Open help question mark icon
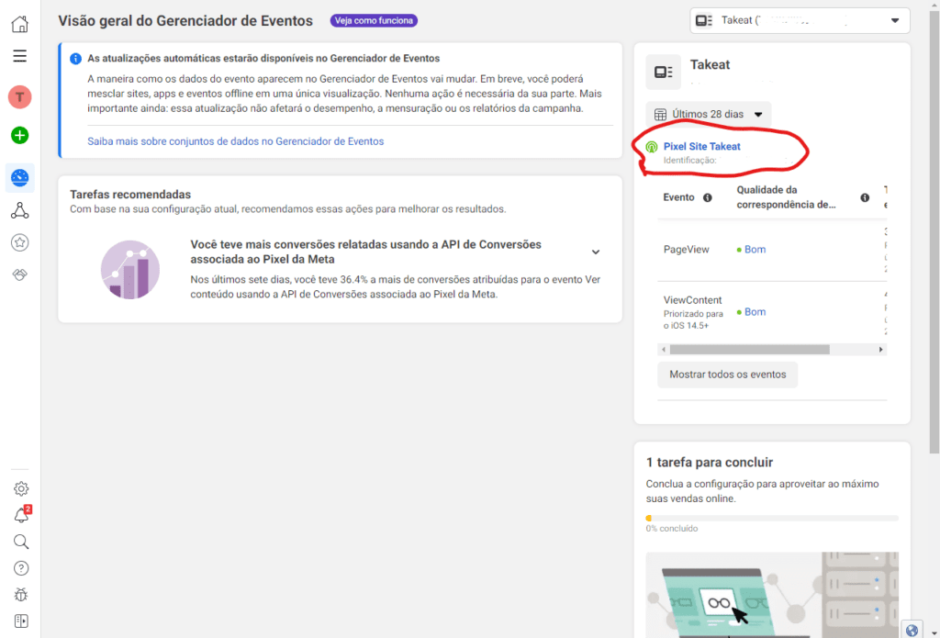940x638 pixels. [21, 568]
